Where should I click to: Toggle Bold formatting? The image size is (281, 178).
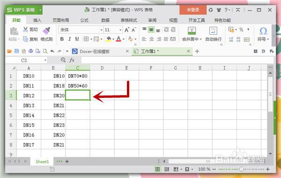tap(62, 39)
